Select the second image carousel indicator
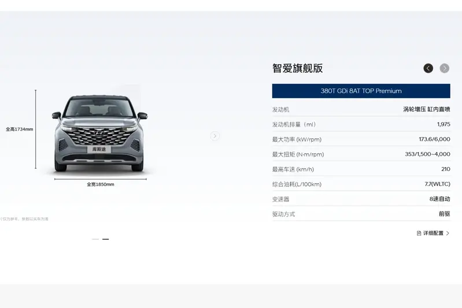The height and width of the screenshot is (308, 462). point(105,239)
